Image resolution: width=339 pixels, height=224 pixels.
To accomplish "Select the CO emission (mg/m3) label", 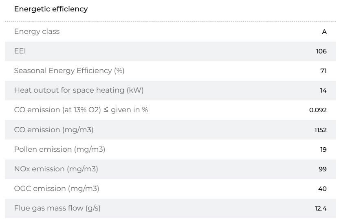I will (x=54, y=130).
